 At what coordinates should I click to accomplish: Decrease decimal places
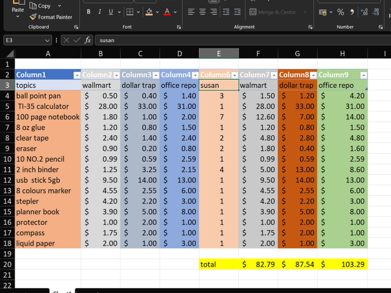click(375, 12)
